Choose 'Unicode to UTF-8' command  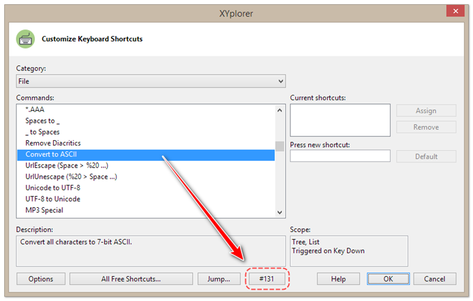(53, 188)
